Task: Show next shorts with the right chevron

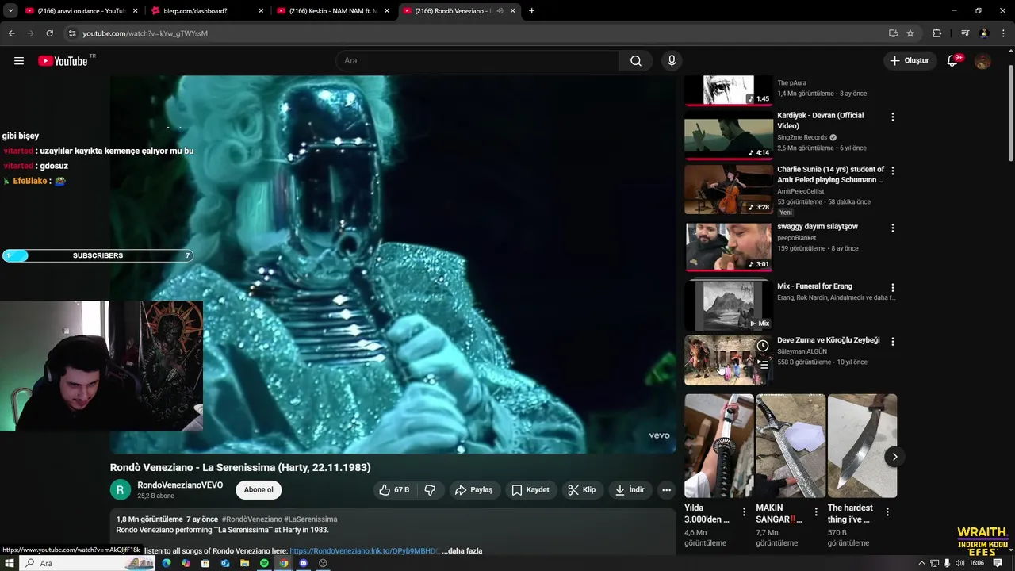Action: click(x=894, y=457)
